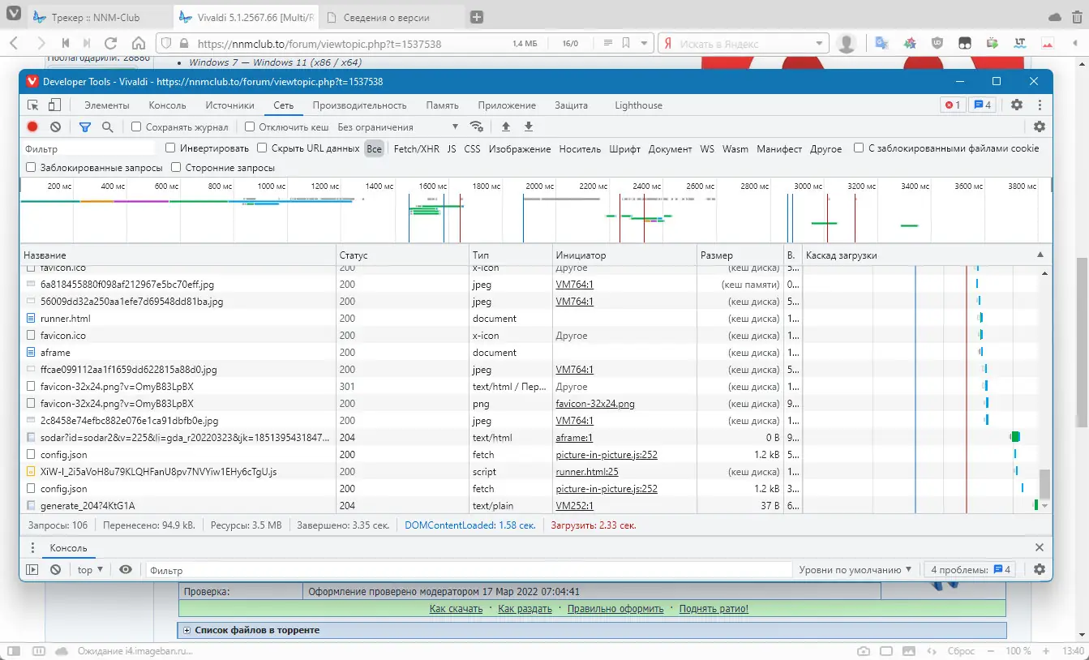Open the Производительность tab
The width and height of the screenshot is (1089, 660).
coord(359,105)
